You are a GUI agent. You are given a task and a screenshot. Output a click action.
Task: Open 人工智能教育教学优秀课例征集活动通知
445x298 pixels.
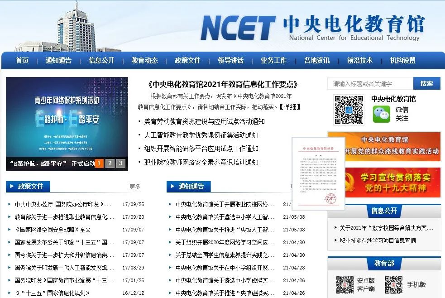pos(201,135)
